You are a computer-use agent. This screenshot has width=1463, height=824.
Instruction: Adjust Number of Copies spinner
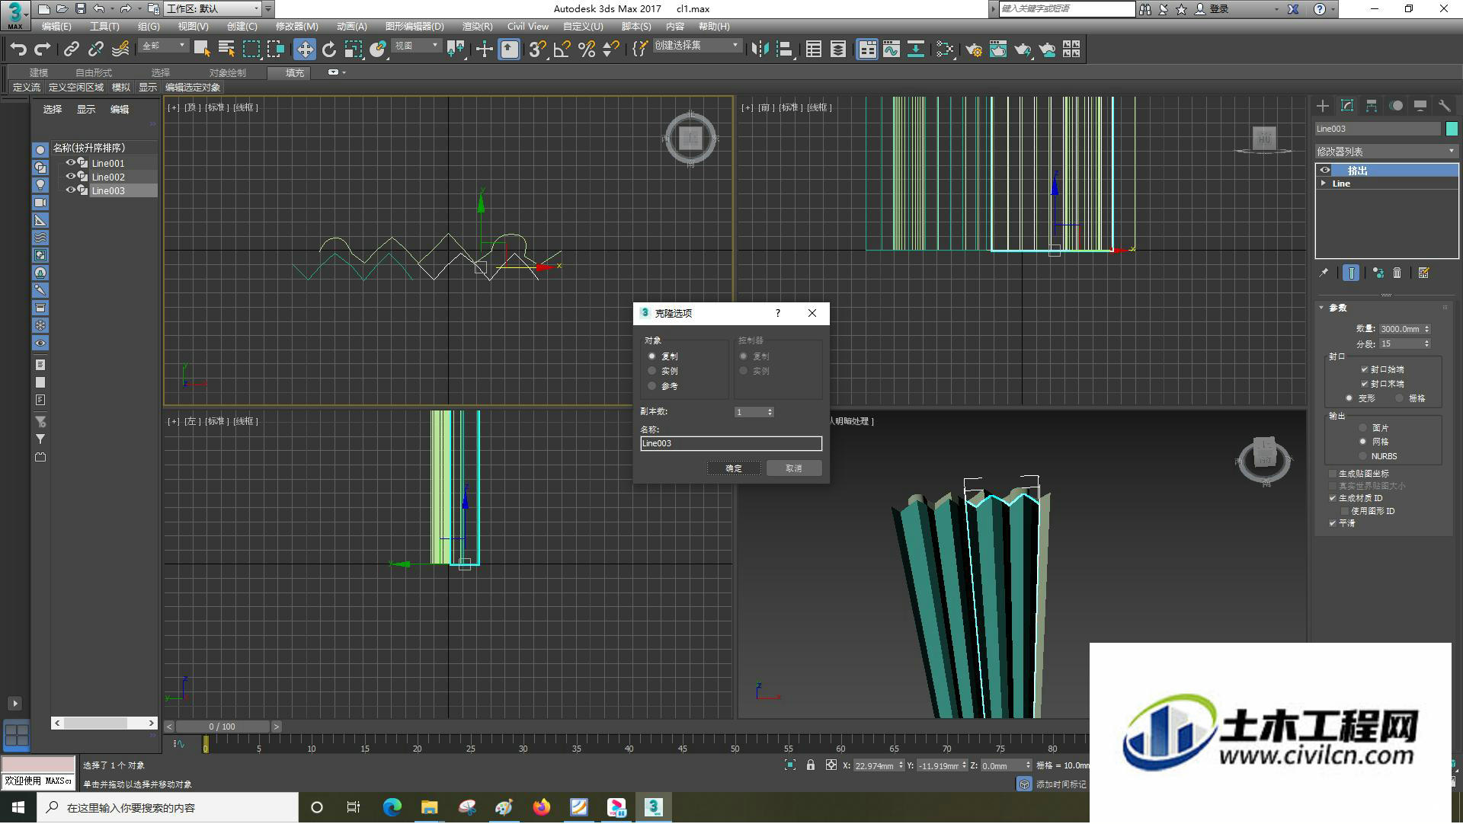pyautogui.click(x=770, y=413)
